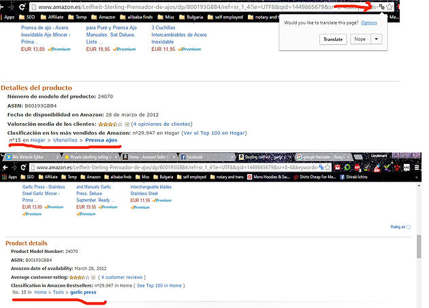This screenshot has height=308, width=429.
Task: Close the Facebook tab
Action: coord(232,157)
